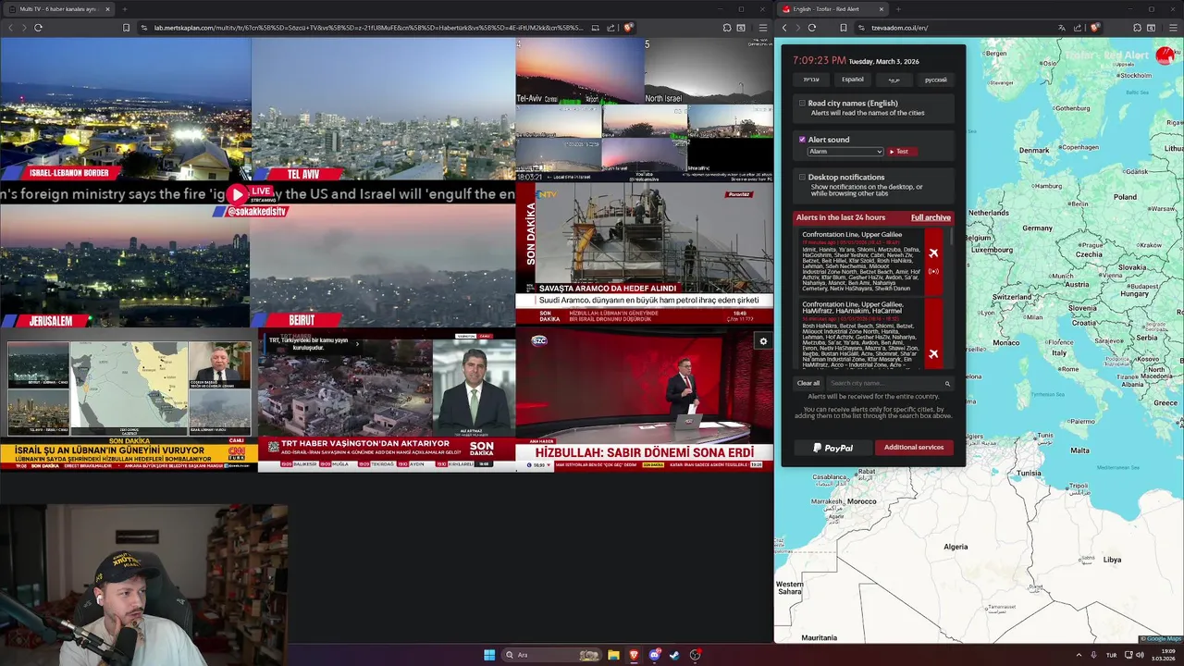Click Brave Shields icon in Multi TV window
This screenshot has width=1184, height=666.
628,28
